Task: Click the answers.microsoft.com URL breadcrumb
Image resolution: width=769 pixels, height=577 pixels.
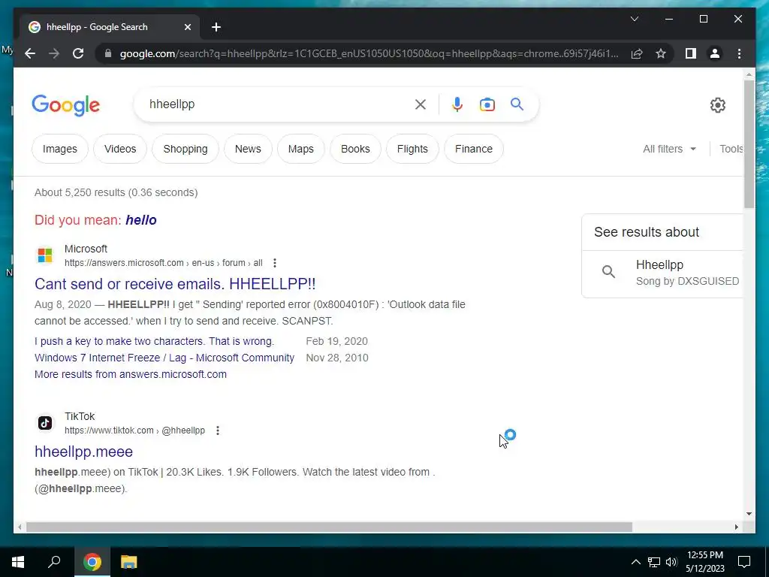Action: (163, 263)
